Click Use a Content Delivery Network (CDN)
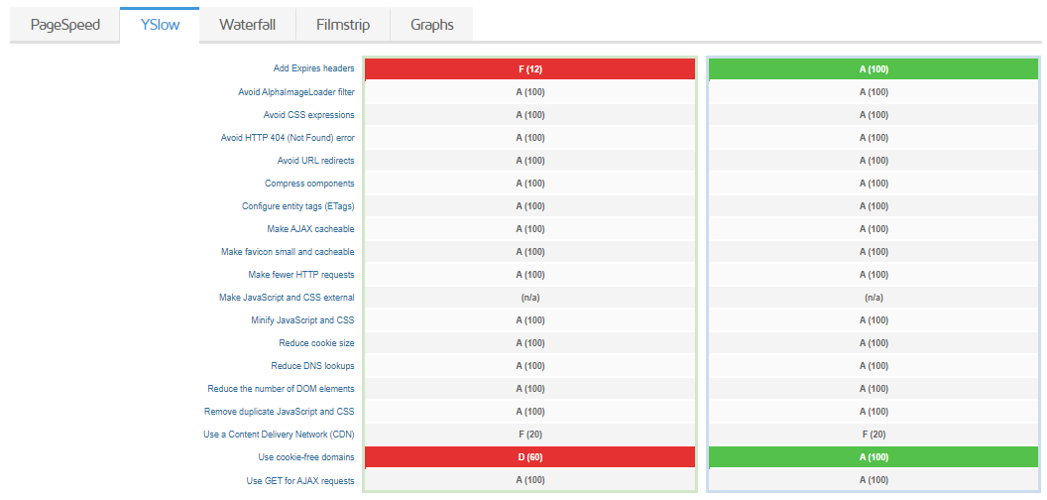 click(x=280, y=435)
